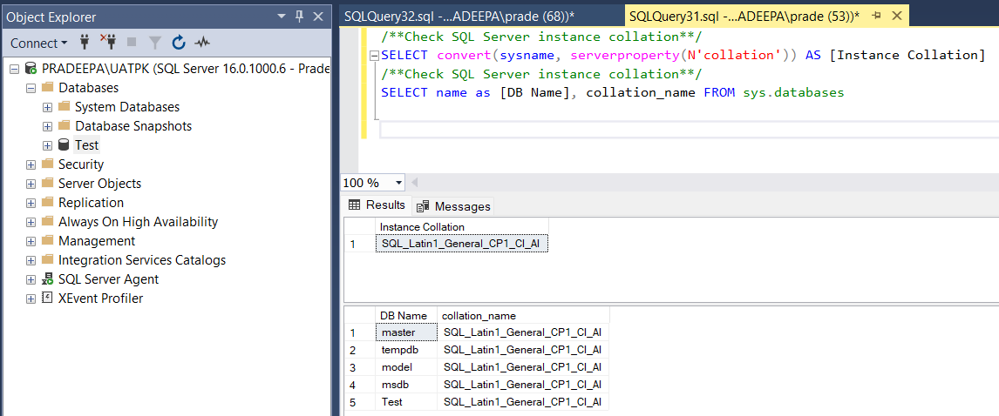This screenshot has width=999, height=416.
Task: Open Activity Monitor pulse icon
Action: click(202, 43)
